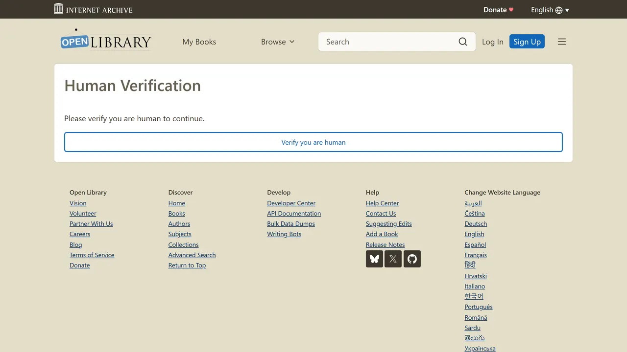This screenshot has height=352, width=627.
Task: Click the Donate heart link
Action: [x=498, y=10]
